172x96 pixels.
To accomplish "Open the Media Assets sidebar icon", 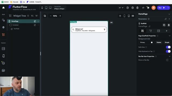I will coord(3,70).
